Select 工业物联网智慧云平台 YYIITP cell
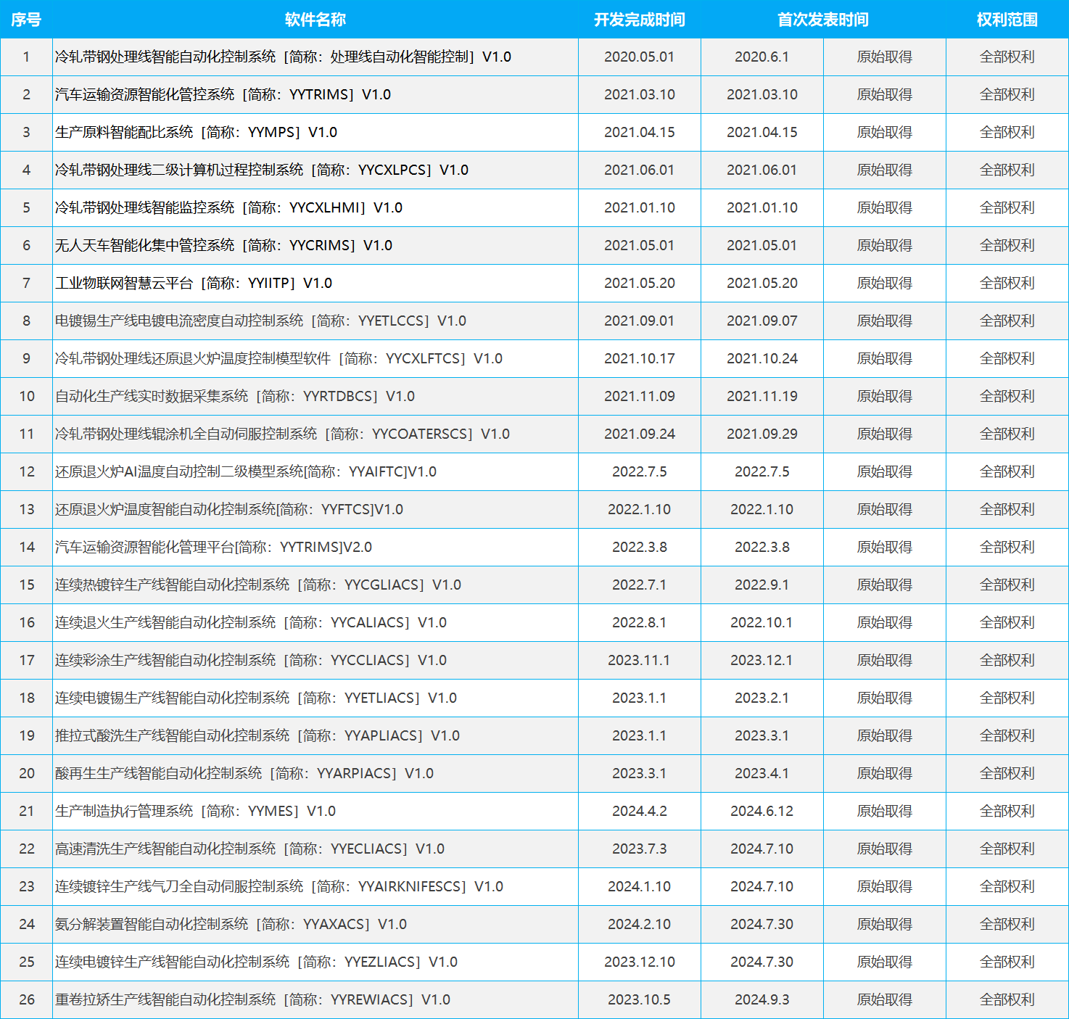The width and height of the screenshot is (1069, 1019). pyautogui.click(x=315, y=284)
